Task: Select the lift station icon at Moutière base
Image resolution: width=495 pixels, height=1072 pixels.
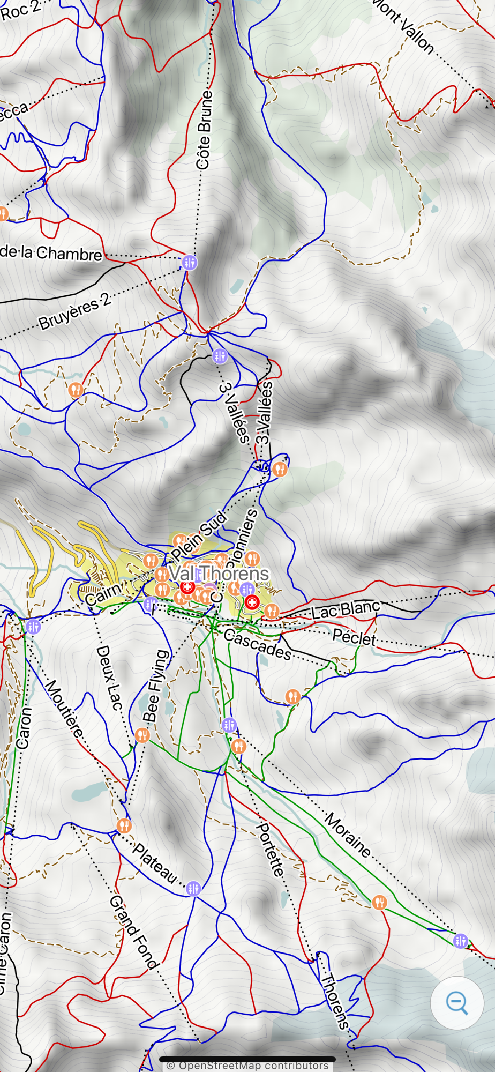Action: pos(33,626)
